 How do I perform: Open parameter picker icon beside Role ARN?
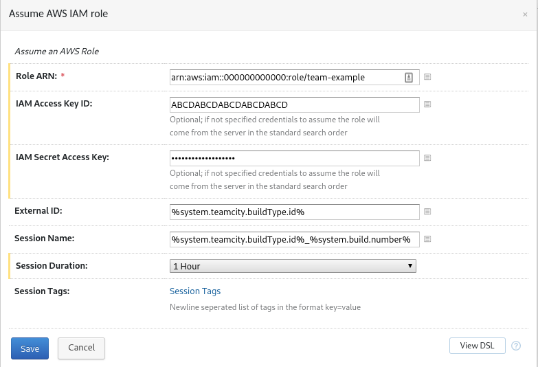point(427,77)
